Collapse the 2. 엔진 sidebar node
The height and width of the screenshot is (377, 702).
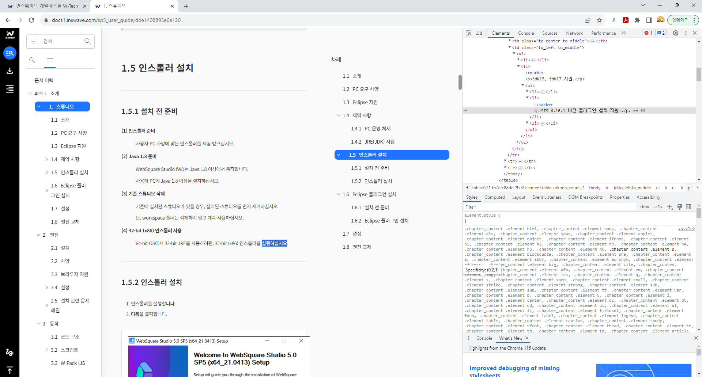pos(39,235)
